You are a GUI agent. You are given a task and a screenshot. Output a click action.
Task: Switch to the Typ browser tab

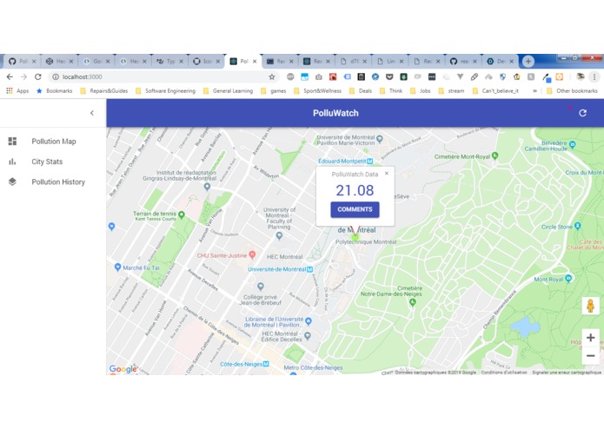(169, 61)
